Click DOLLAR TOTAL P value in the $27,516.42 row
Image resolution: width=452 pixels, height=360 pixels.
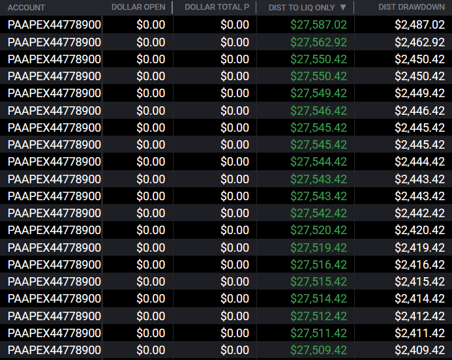tap(235, 264)
